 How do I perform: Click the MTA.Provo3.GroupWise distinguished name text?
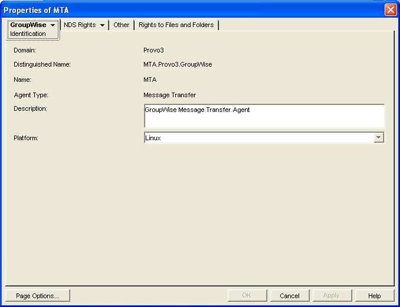click(x=178, y=64)
